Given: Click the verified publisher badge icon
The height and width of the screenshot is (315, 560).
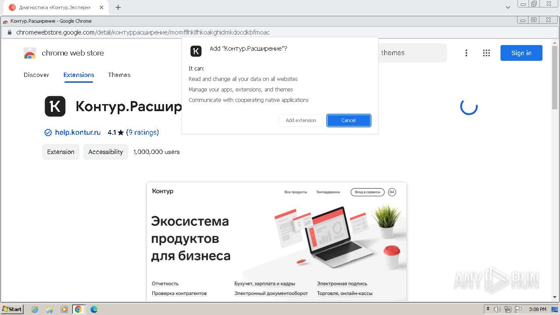Looking at the screenshot, I should pyautogui.click(x=48, y=133).
